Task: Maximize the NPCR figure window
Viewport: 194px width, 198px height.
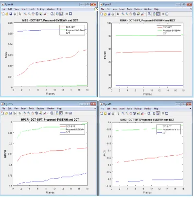Action: [x=88, y=104]
